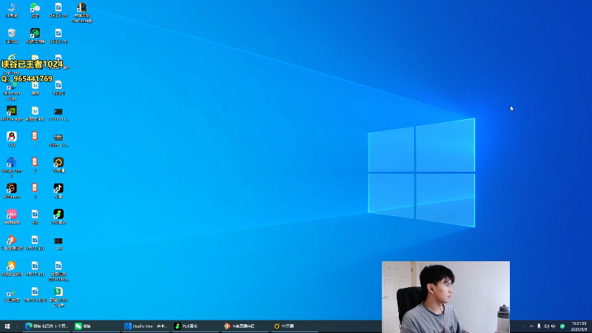Open the green music app shortcut near the top of the second column
The image size is (592, 333).
(35, 36)
